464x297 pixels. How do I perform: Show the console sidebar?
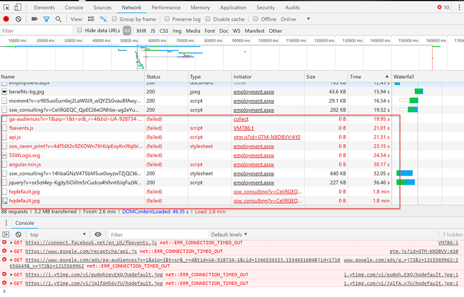(x=6, y=235)
